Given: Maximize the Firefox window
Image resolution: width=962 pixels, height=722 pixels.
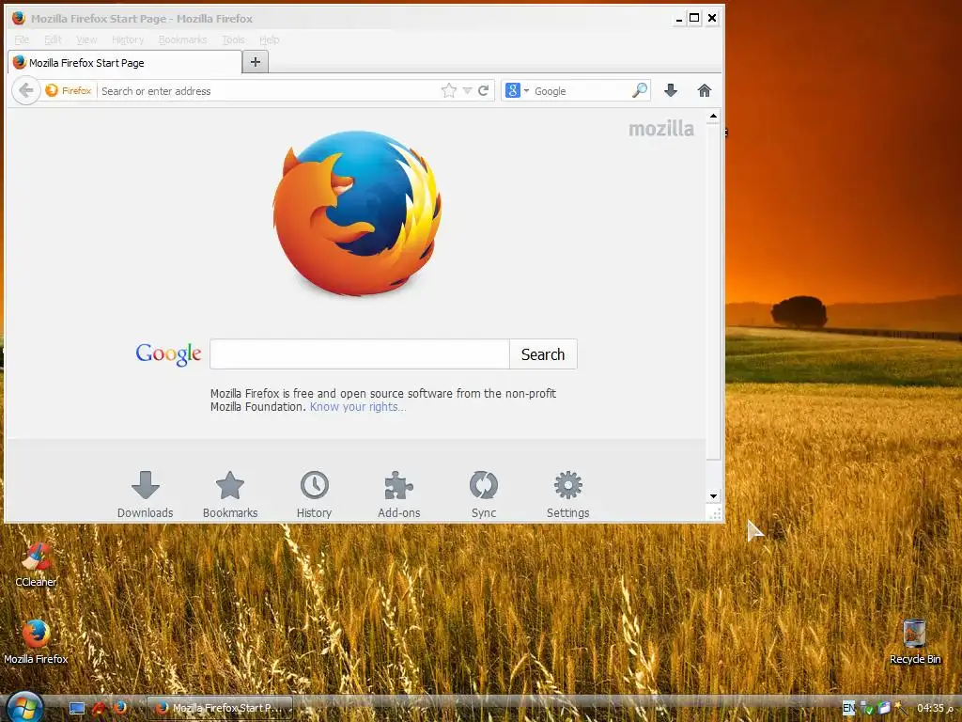Looking at the screenshot, I should (x=694, y=18).
